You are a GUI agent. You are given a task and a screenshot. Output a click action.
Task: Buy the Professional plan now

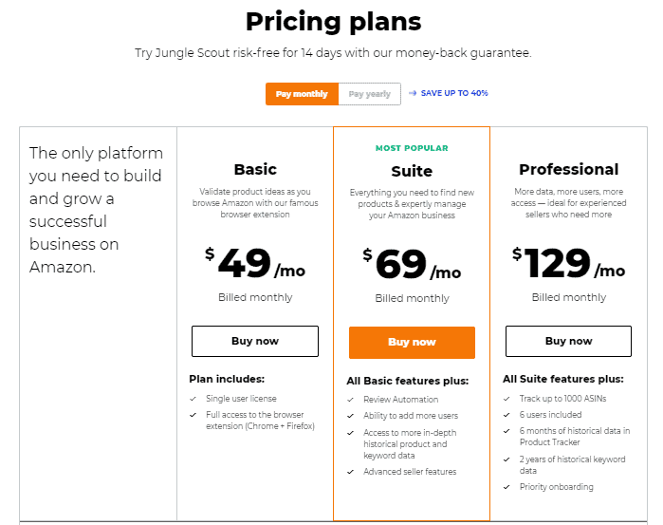[568, 341]
